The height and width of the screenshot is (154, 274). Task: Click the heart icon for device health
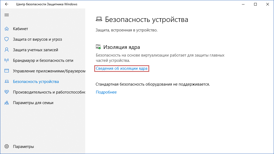point(7,92)
